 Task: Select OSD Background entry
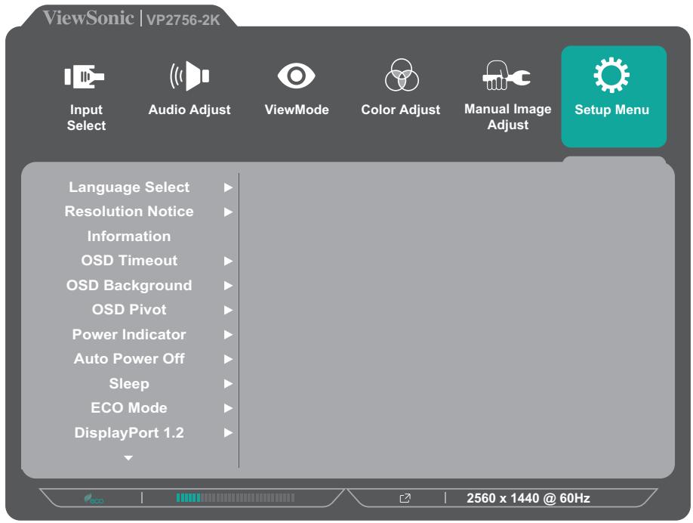pos(129,286)
